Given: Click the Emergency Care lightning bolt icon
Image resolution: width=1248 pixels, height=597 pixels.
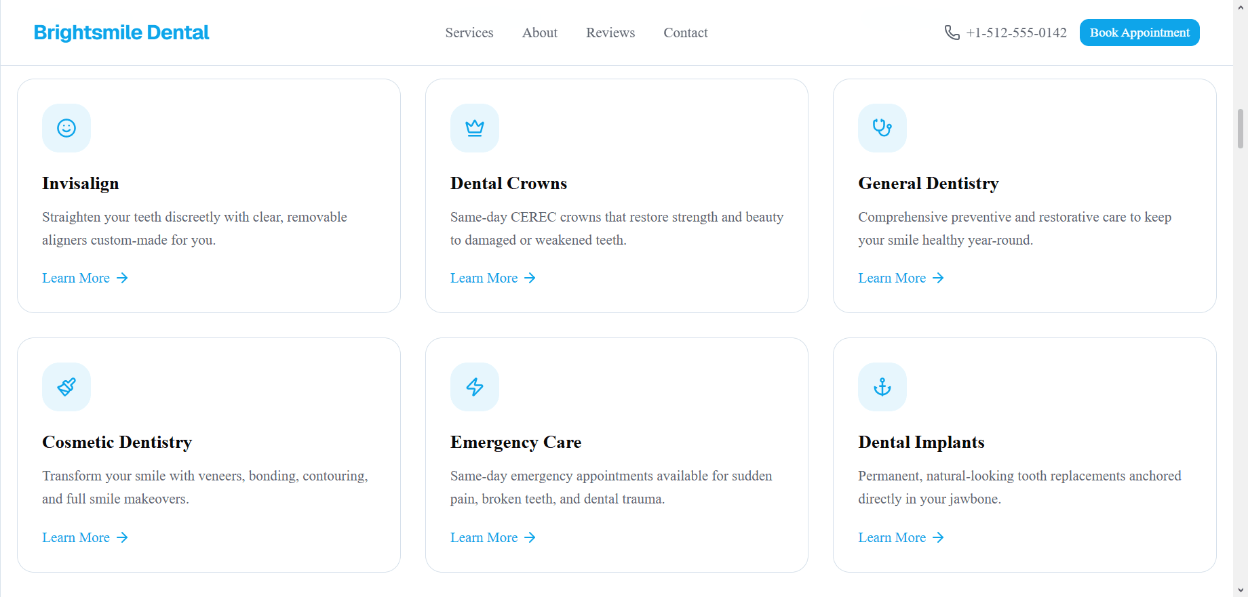Looking at the screenshot, I should click(475, 387).
